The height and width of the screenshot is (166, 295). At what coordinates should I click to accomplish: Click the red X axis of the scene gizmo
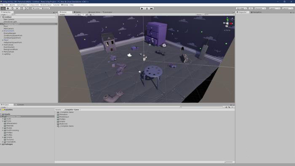(x=231, y=24)
